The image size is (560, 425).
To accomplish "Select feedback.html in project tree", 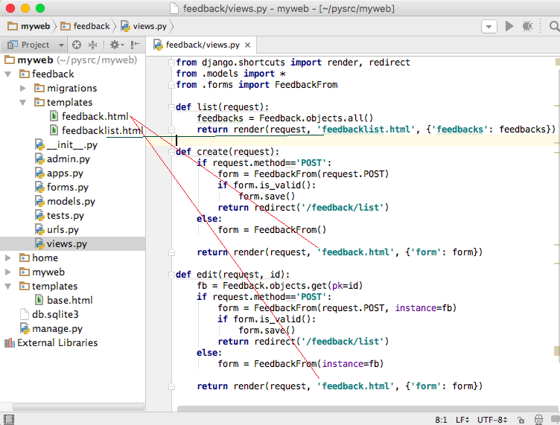I will click(95, 116).
